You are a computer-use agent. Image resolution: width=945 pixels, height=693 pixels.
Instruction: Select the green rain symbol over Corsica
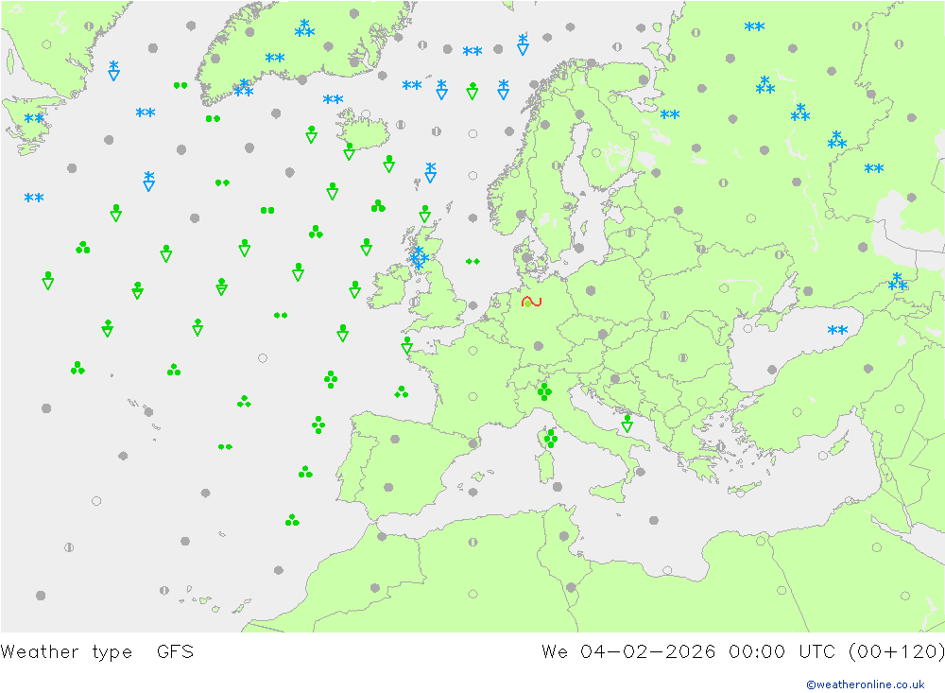(551, 439)
